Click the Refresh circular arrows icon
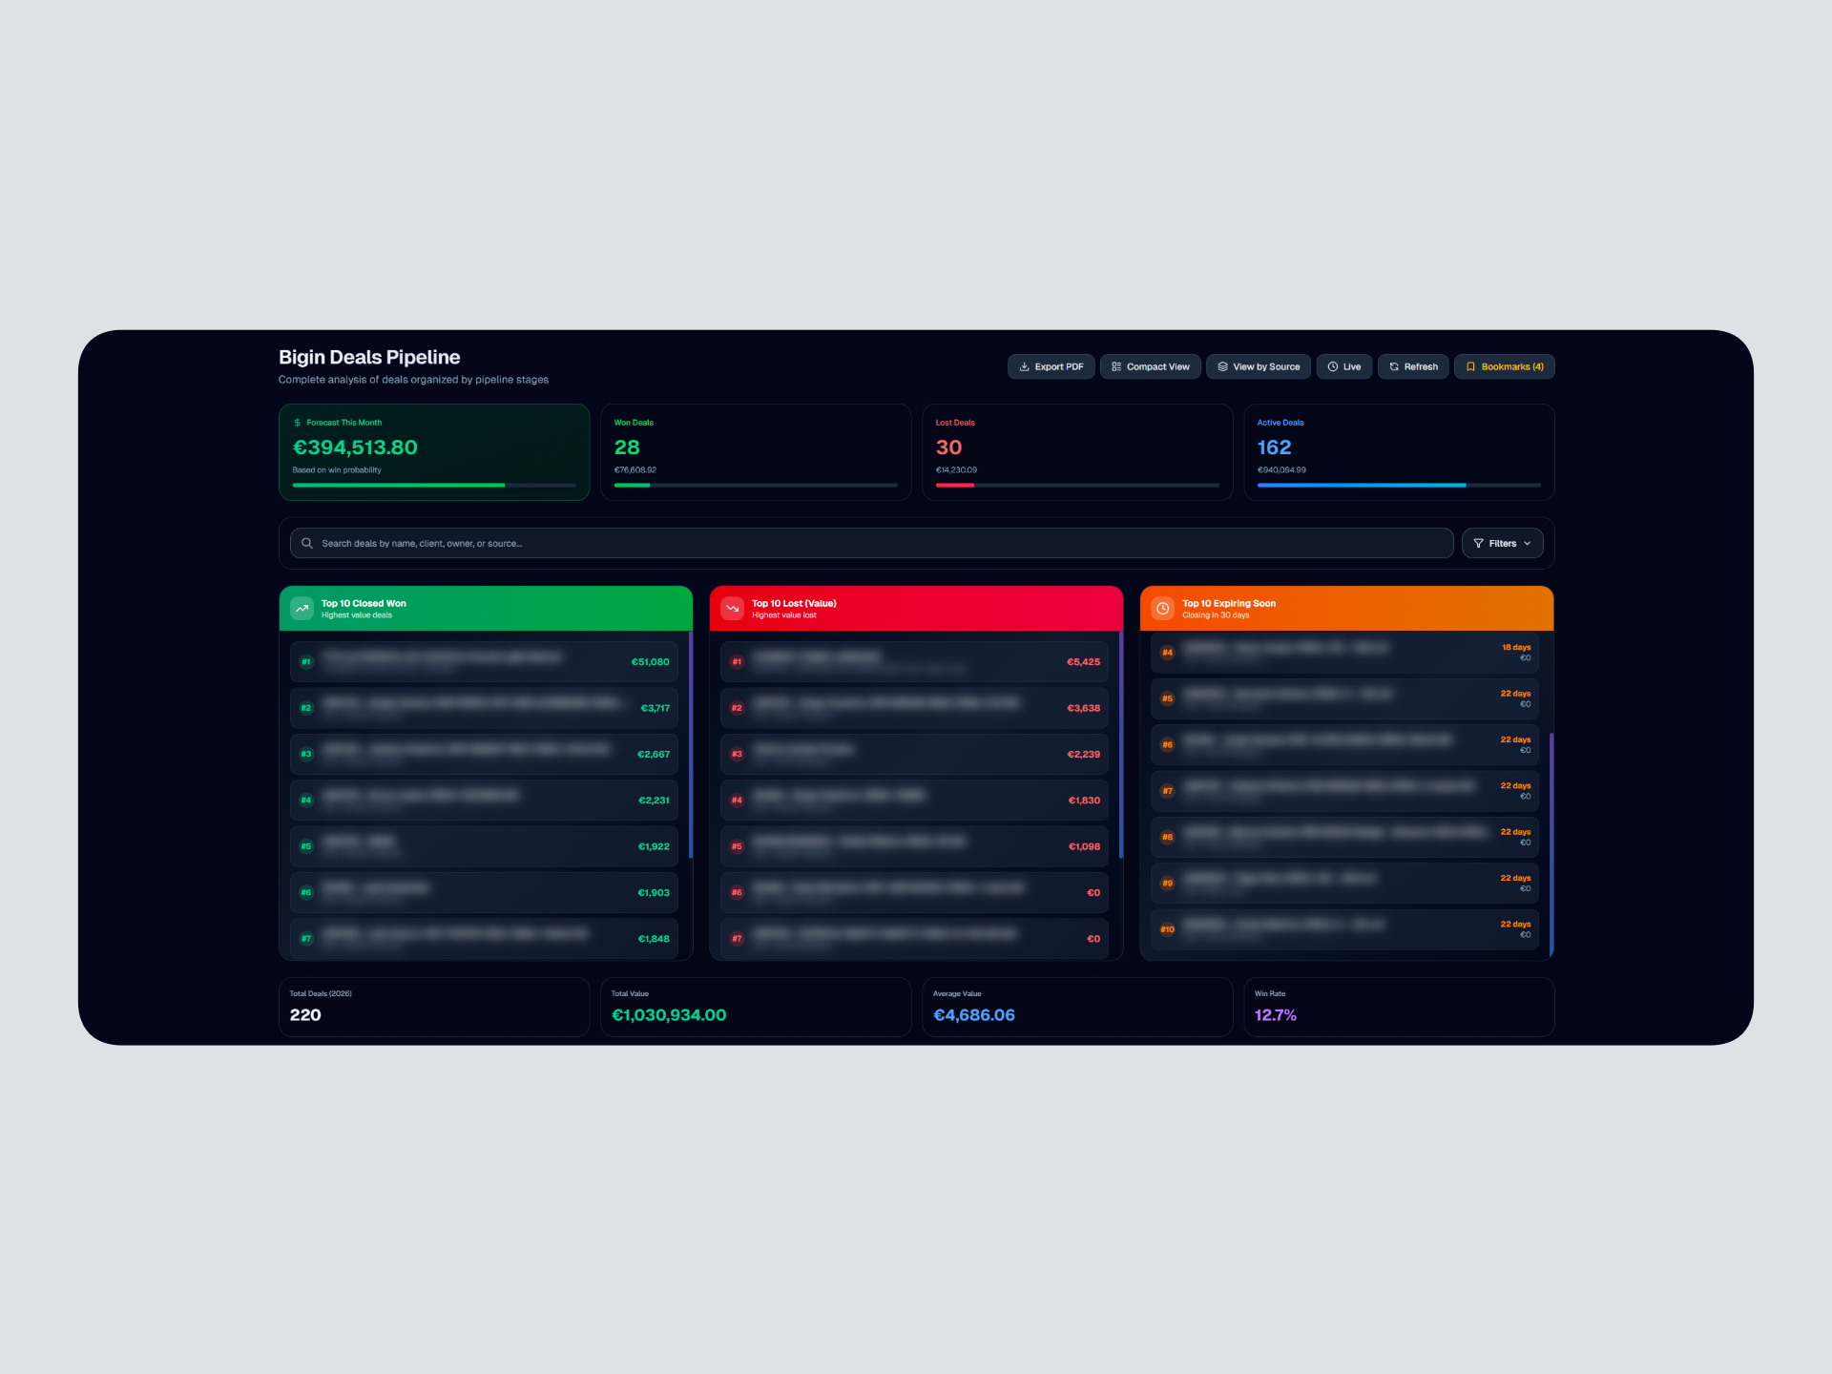This screenshot has width=1832, height=1374. point(1394,366)
